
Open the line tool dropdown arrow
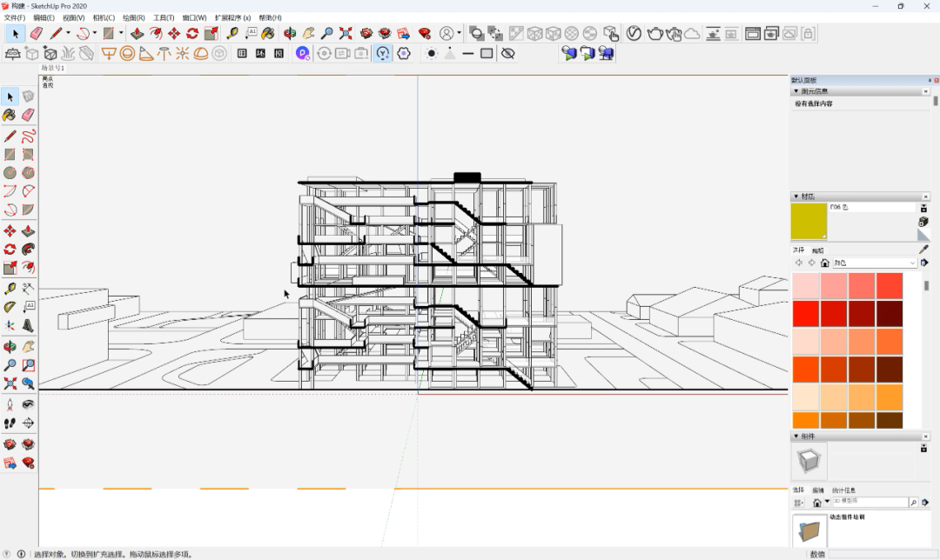68,34
